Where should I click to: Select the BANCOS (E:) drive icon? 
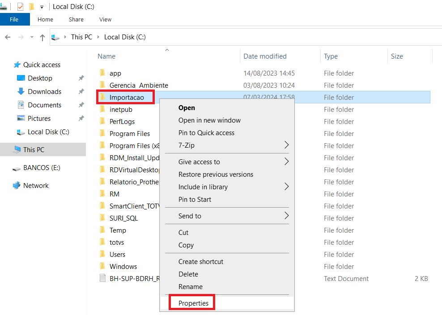pyautogui.click(x=17, y=169)
